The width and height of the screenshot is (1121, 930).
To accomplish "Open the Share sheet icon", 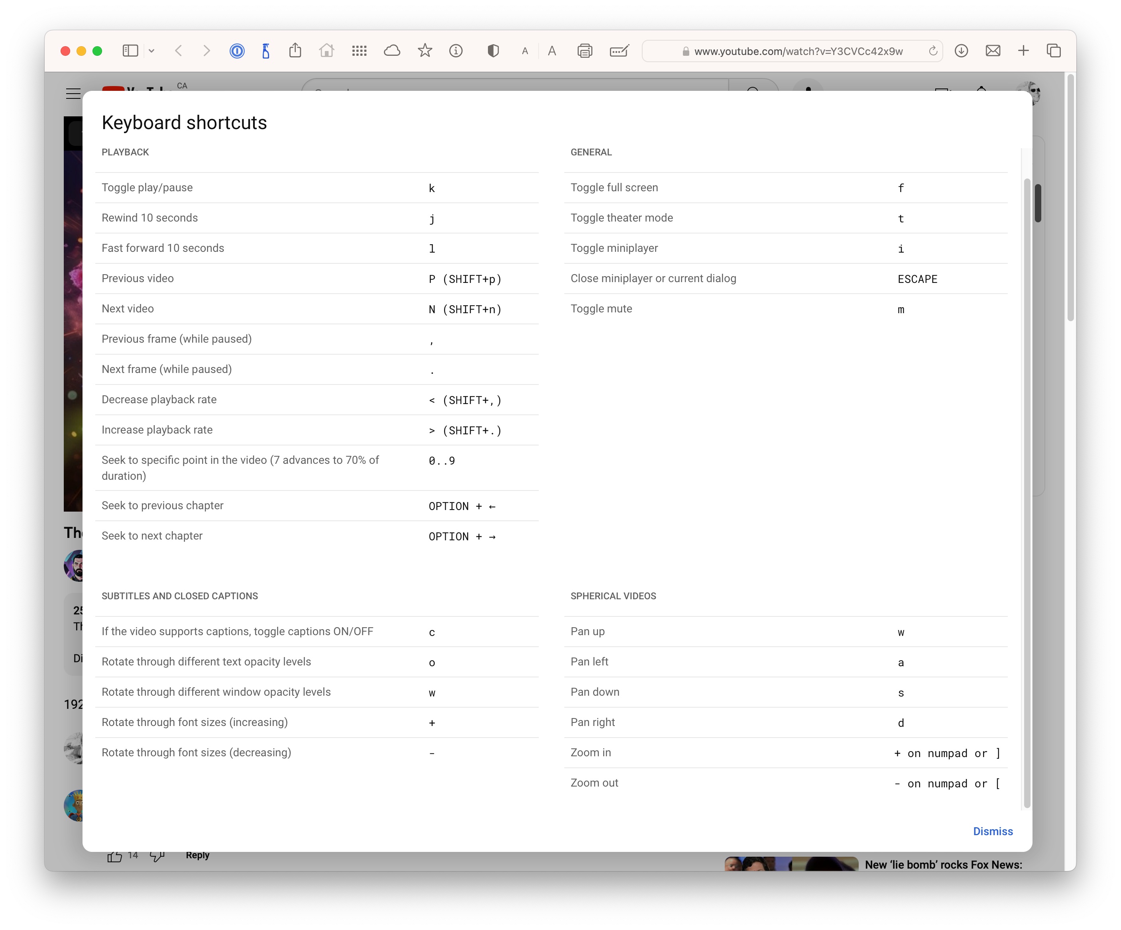I will [x=295, y=51].
